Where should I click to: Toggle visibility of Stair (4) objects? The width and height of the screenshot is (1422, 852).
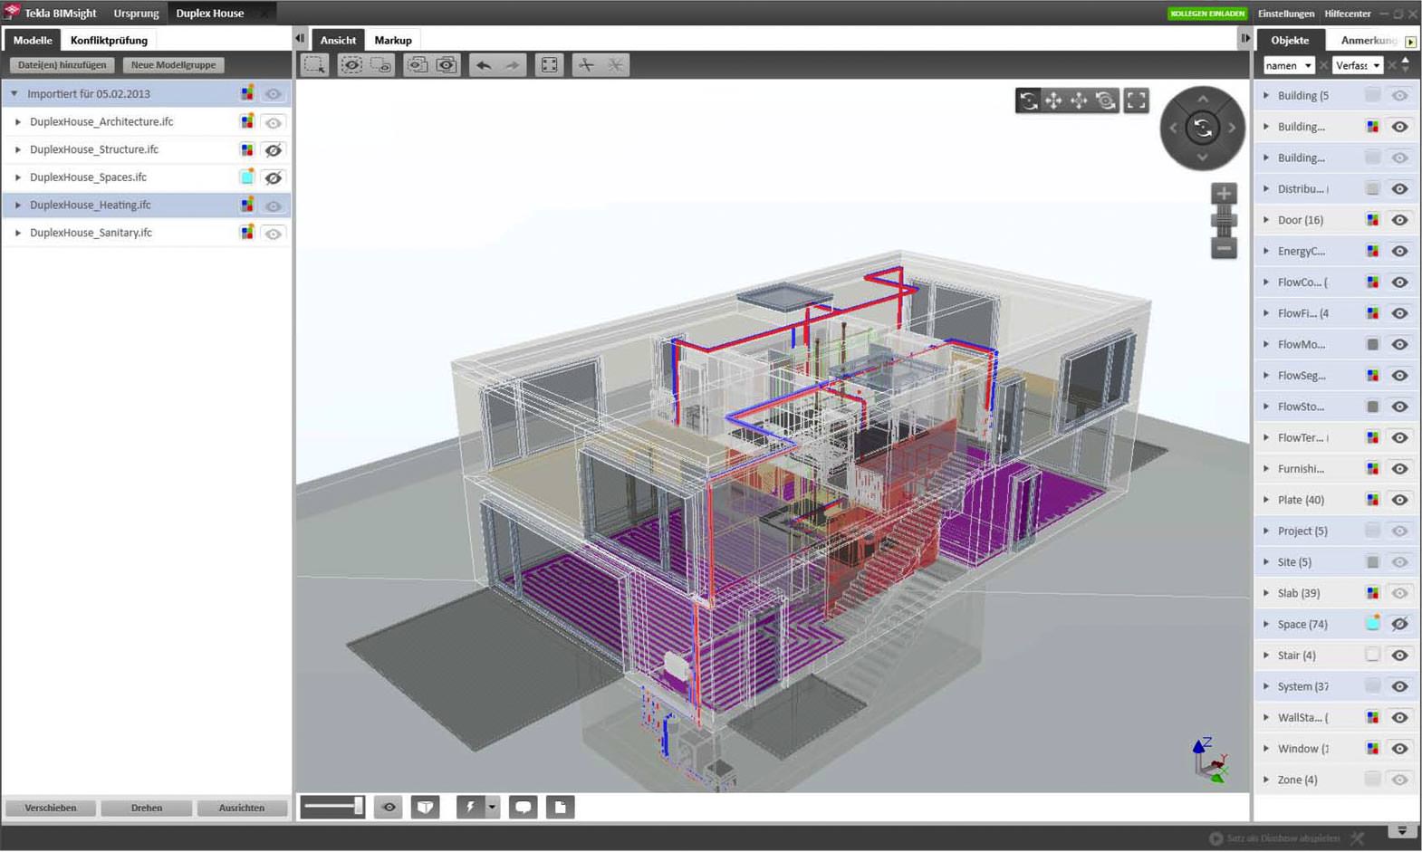1399,656
